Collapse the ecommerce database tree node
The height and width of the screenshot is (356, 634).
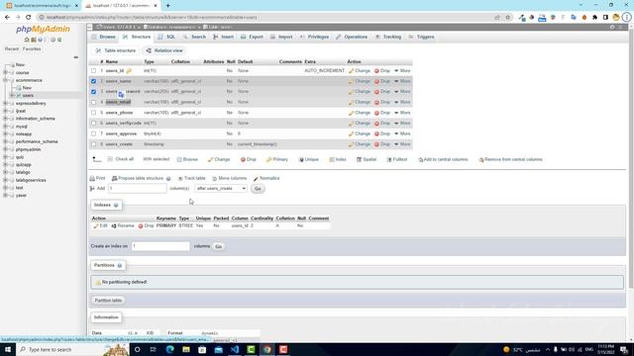point(5,80)
